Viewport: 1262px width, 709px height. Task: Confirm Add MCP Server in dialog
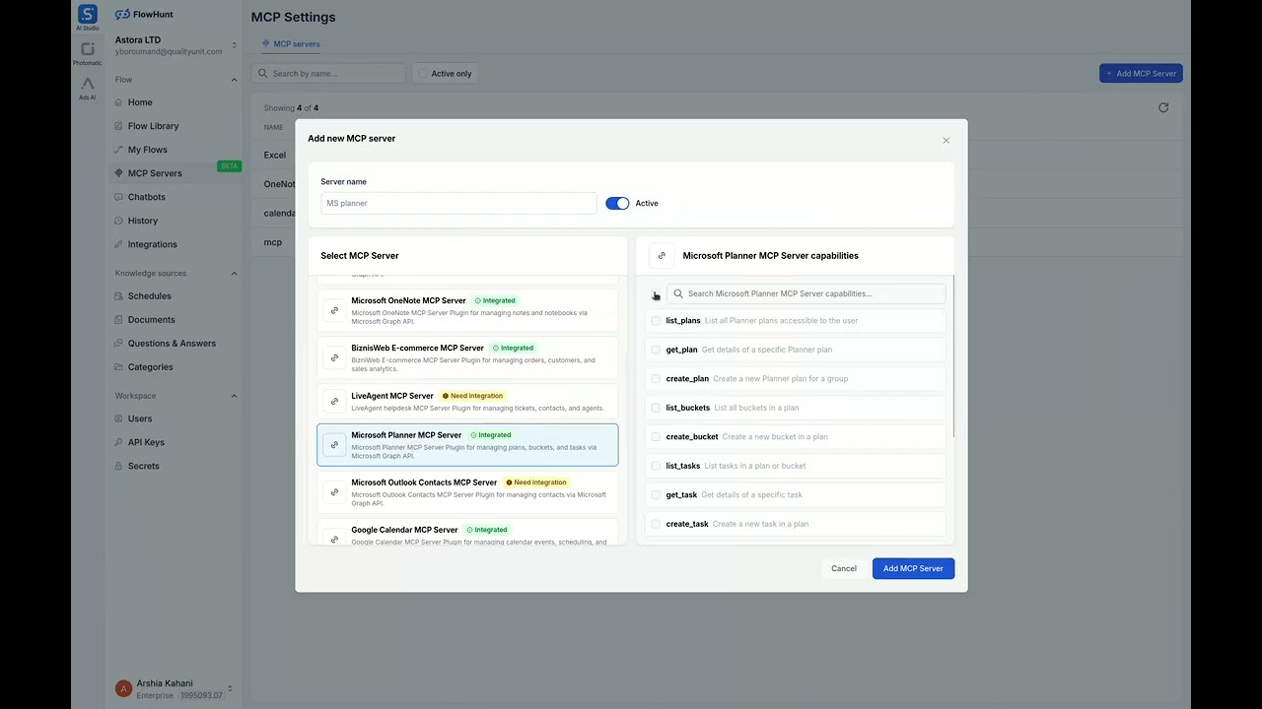(913, 568)
